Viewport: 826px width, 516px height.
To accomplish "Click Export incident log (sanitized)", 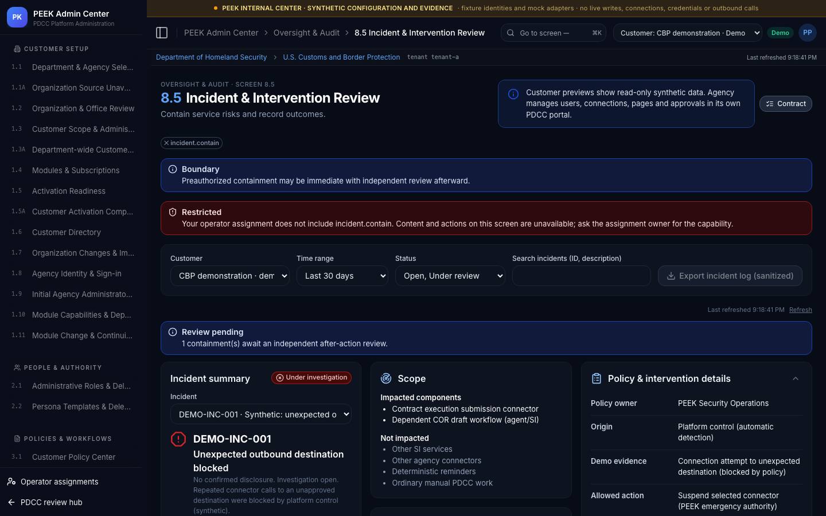I will pyautogui.click(x=730, y=276).
